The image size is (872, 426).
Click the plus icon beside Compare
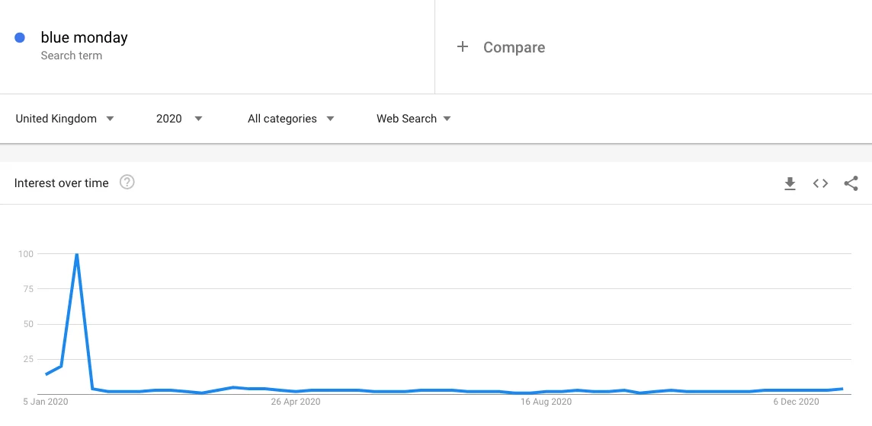tap(462, 47)
